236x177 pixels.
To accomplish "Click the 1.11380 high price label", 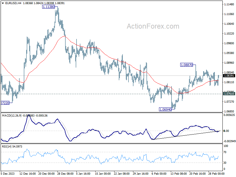I will pyautogui.click(x=48, y=7).
